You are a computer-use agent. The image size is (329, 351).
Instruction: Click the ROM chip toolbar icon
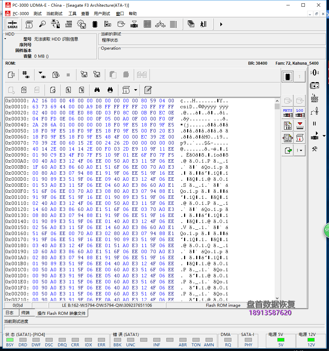(x=95, y=24)
